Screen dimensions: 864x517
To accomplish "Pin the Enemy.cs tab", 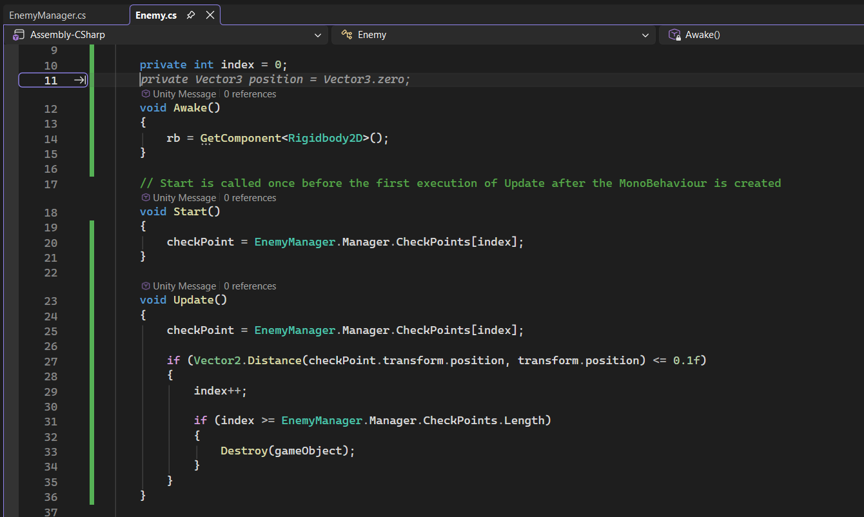I will pos(191,15).
